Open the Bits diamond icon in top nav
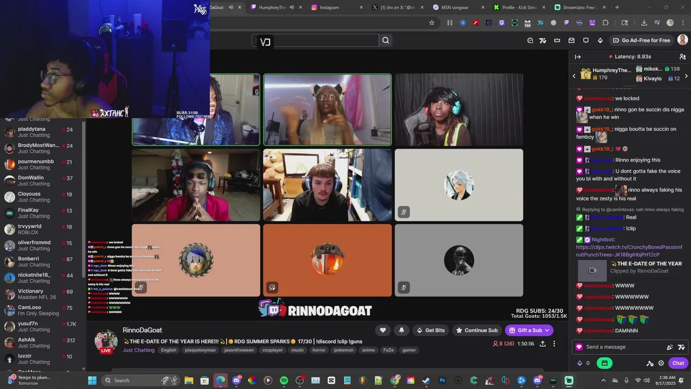 click(600, 41)
